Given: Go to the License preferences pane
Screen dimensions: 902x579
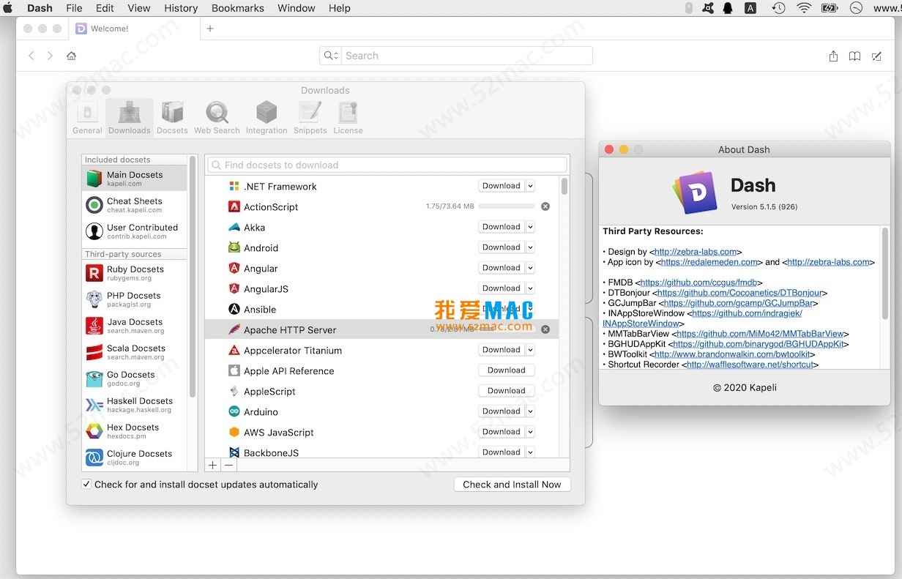Looking at the screenshot, I should click(x=348, y=118).
